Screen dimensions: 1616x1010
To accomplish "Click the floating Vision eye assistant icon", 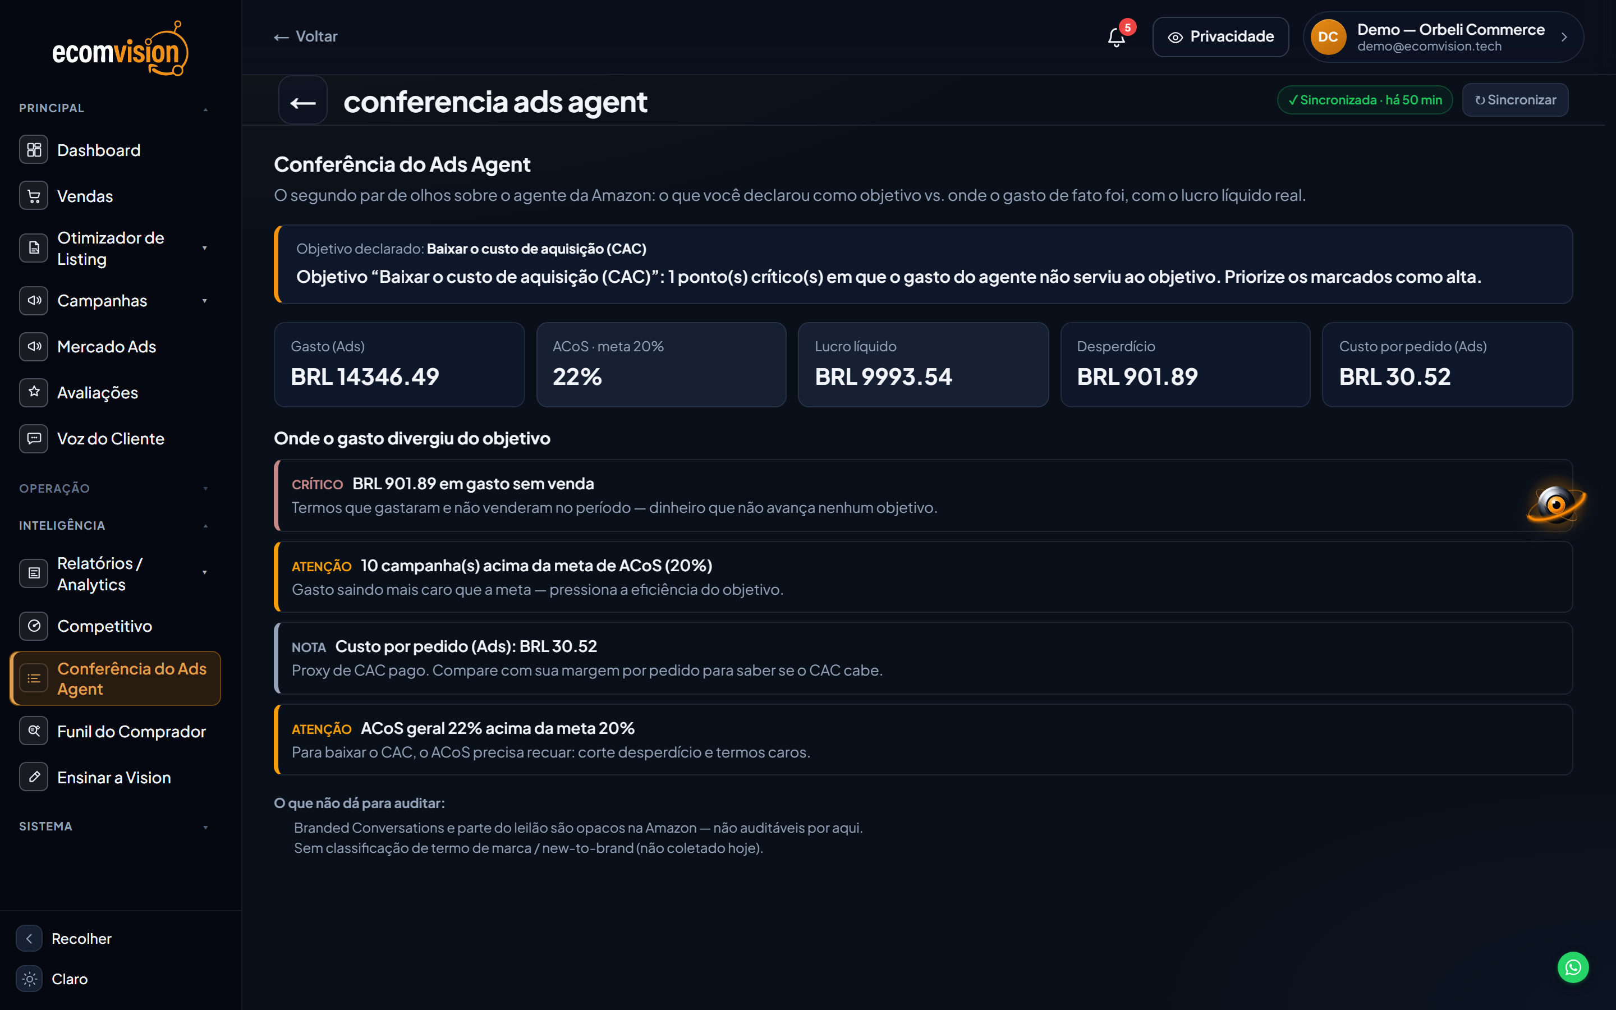I will (x=1556, y=504).
